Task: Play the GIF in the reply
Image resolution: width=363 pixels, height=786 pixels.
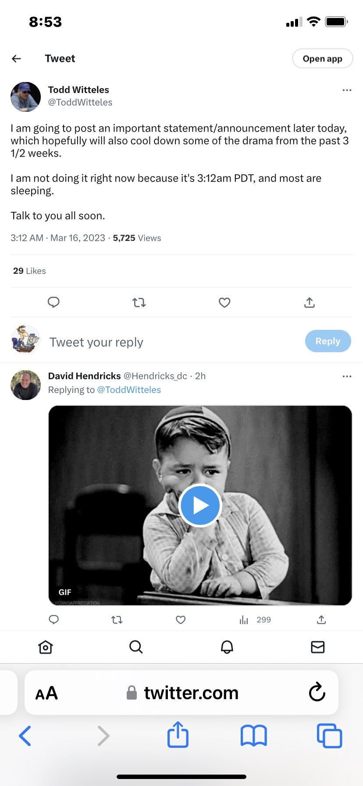Action: [x=200, y=505]
